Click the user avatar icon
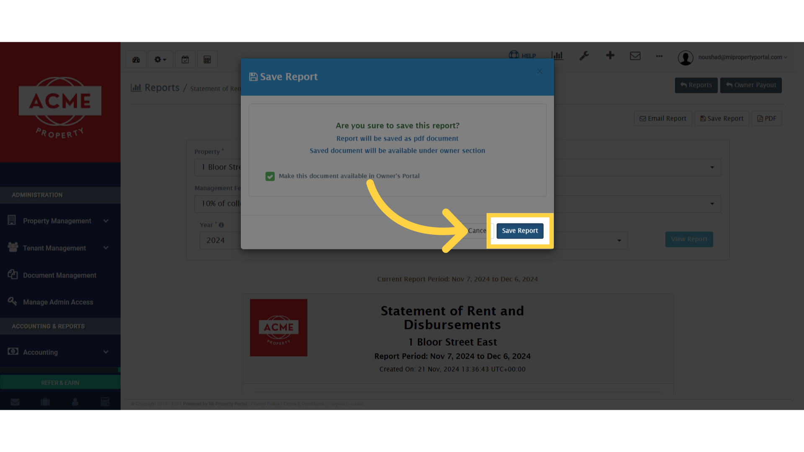This screenshot has height=452, width=804. [x=685, y=58]
